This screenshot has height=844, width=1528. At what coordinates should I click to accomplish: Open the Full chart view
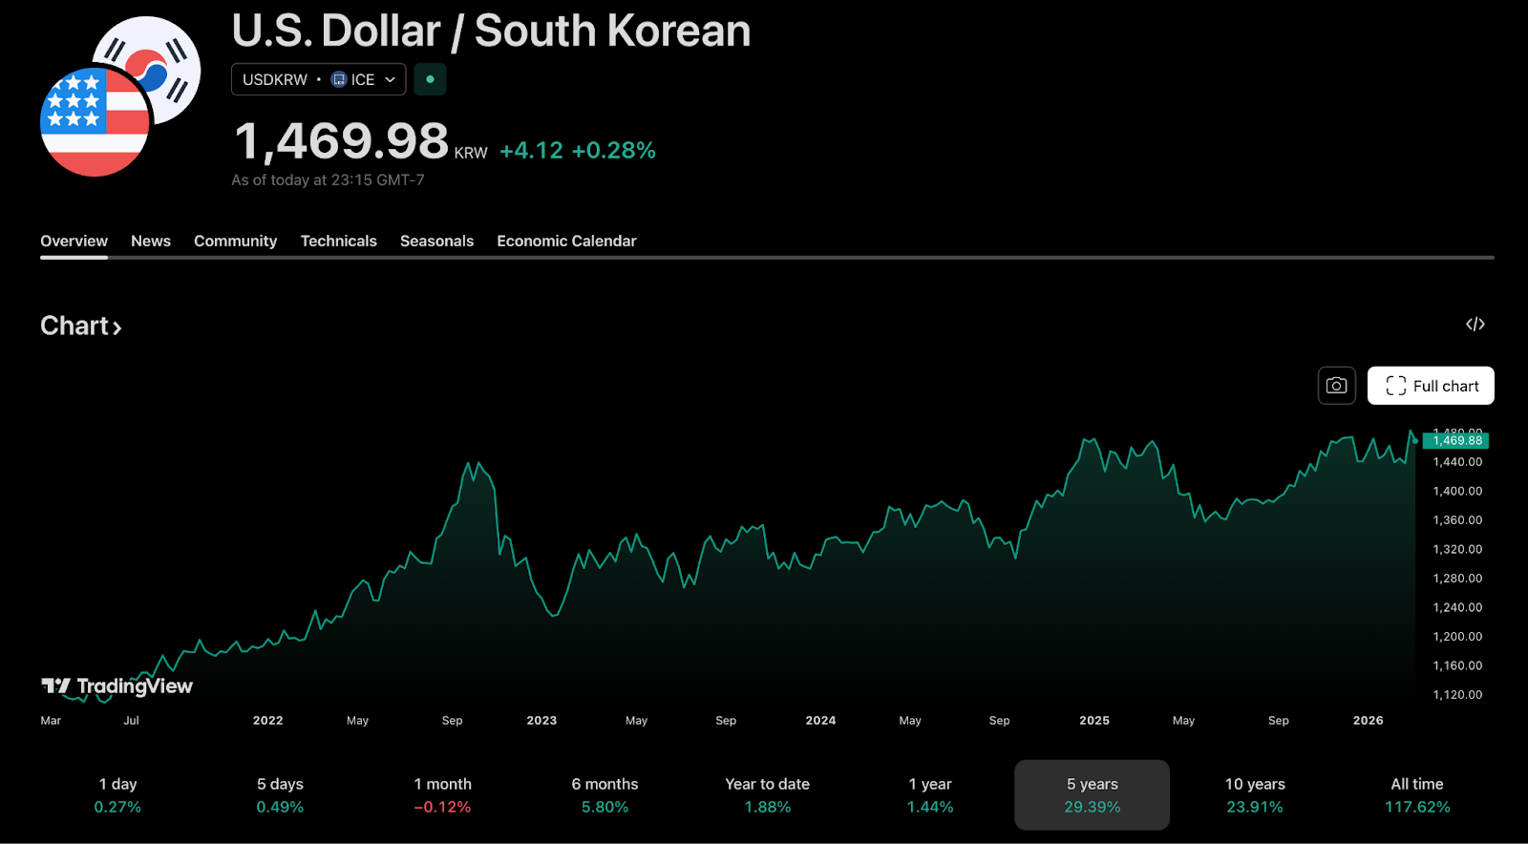[x=1431, y=386]
